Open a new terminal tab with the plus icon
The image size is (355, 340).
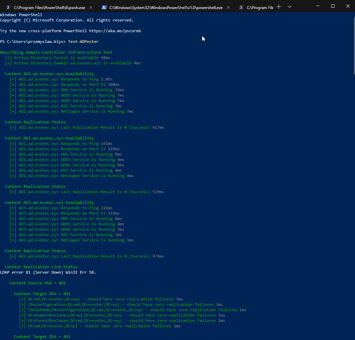pyautogui.click(x=279, y=6)
